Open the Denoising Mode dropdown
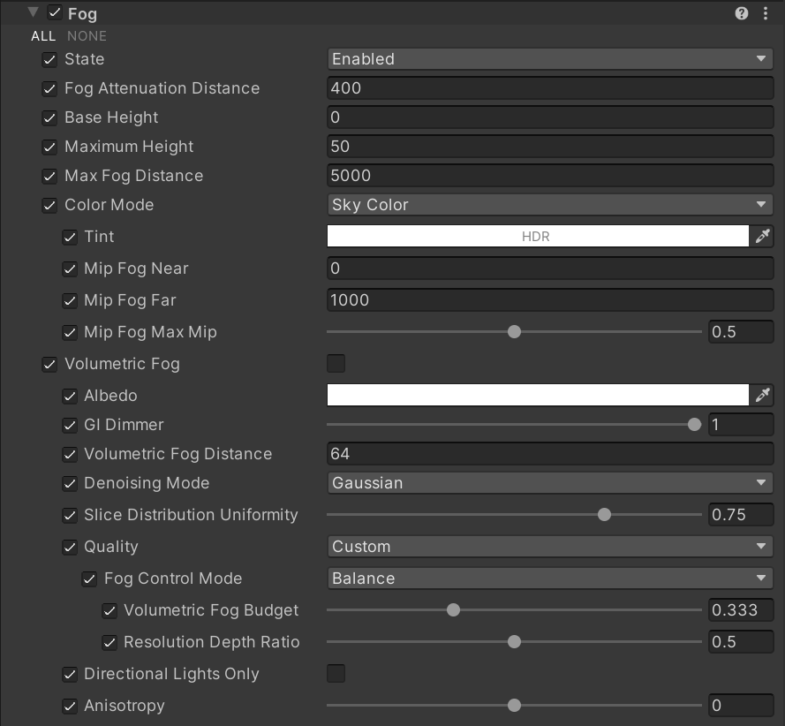The height and width of the screenshot is (726, 785). [549, 483]
